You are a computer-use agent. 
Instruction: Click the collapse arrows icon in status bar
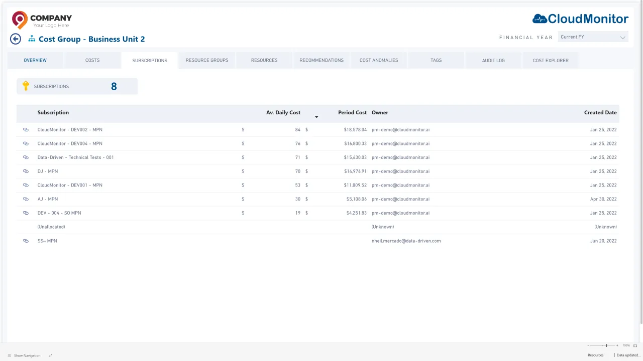51,355
